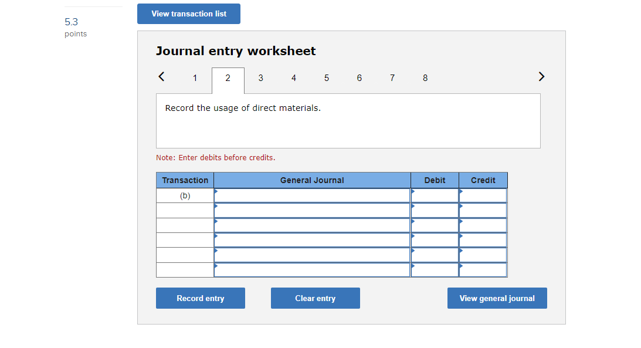The width and height of the screenshot is (641, 348).
Task: Click the transaction description text box
Action: [x=347, y=120]
